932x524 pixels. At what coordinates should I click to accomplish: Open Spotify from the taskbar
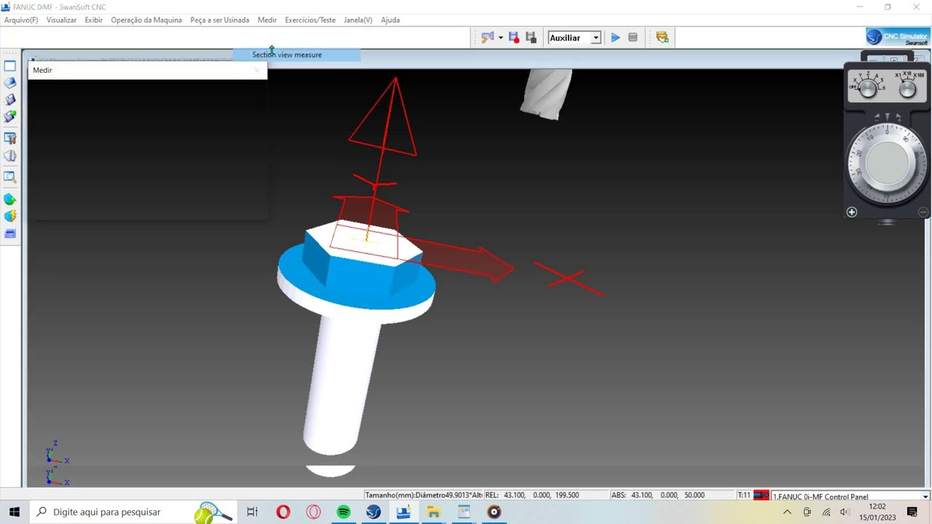[344, 512]
